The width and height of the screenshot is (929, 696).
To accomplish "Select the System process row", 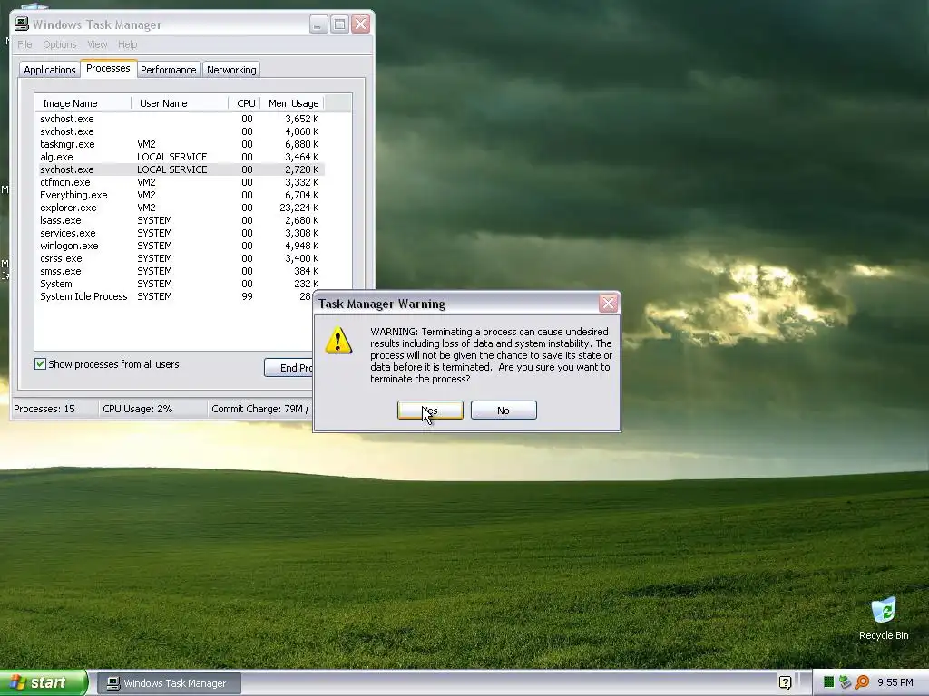I will click(x=181, y=284).
